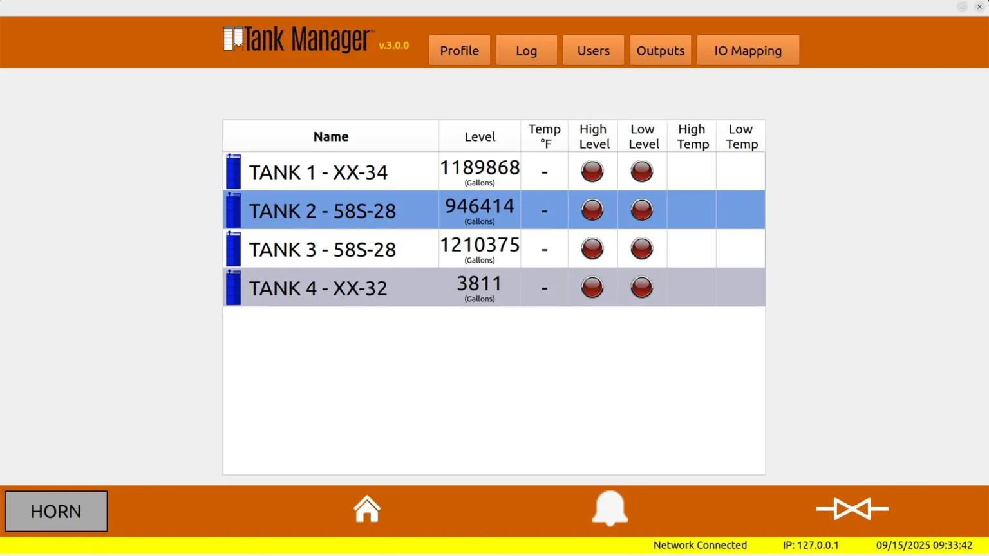Silence alarm with the HORN button
Viewport: 989px width, 556px height.
56,511
